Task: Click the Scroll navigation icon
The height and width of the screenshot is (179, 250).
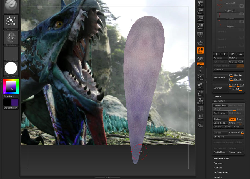Action: [x=200, y=3]
